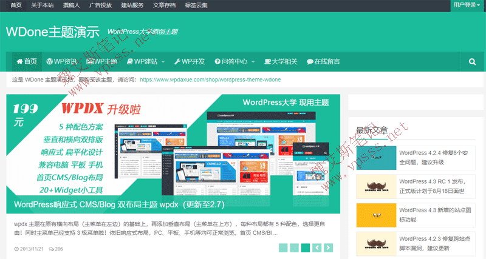Click the chat bubble icon for 在线留言

(310, 61)
